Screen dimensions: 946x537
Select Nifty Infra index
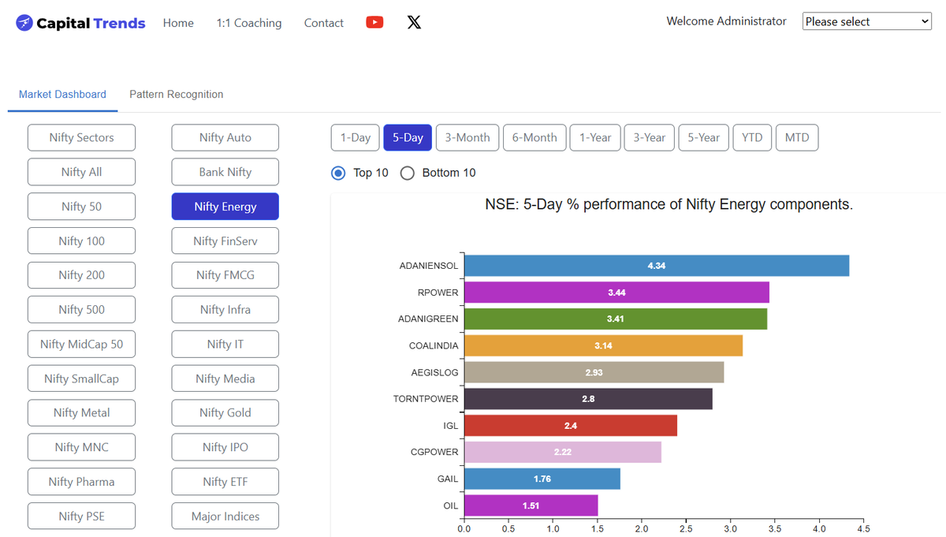click(225, 310)
